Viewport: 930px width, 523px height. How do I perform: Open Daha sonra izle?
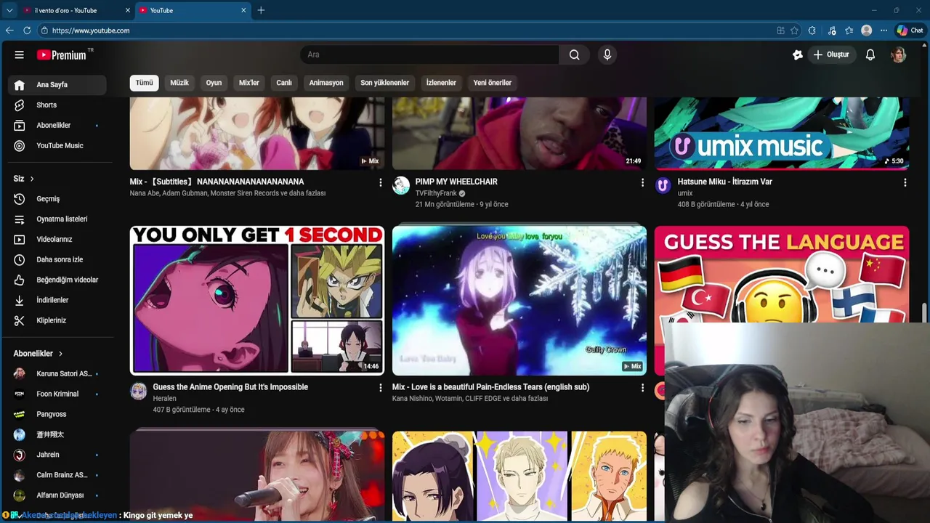pos(57,260)
